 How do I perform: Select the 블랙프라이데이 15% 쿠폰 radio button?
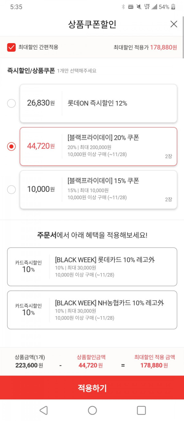click(11, 189)
